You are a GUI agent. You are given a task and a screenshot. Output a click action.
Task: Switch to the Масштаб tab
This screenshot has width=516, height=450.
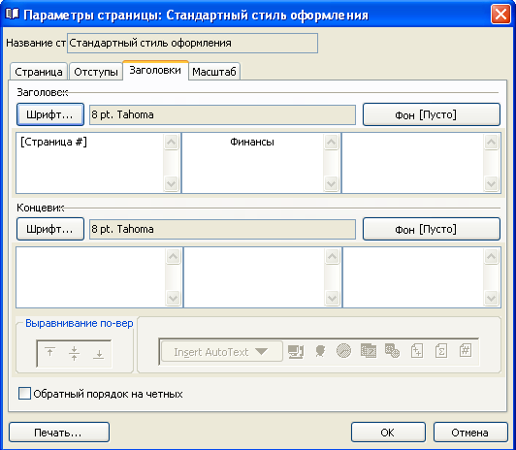point(214,72)
